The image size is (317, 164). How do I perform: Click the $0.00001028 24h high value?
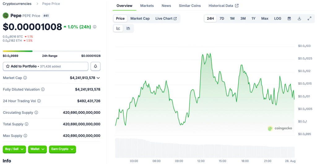tap(91, 56)
